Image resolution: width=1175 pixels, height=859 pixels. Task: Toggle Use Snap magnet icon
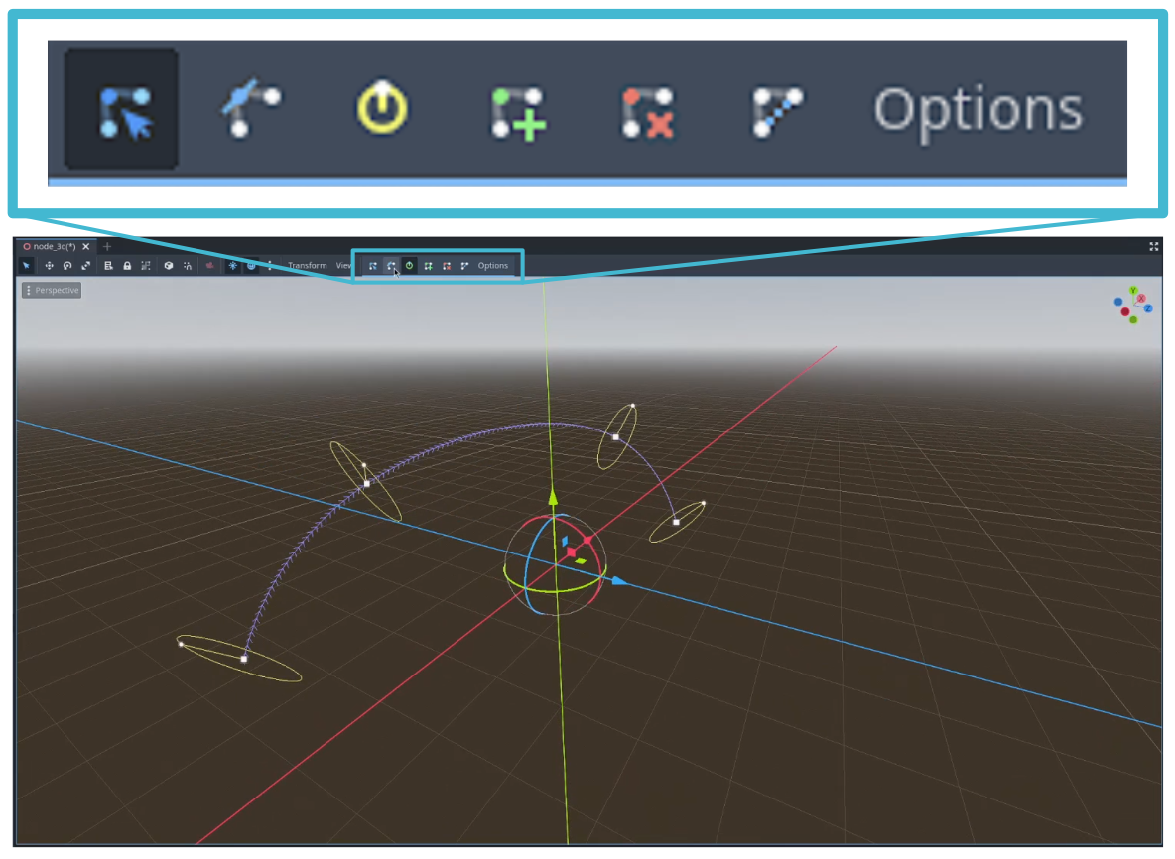click(188, 265)
